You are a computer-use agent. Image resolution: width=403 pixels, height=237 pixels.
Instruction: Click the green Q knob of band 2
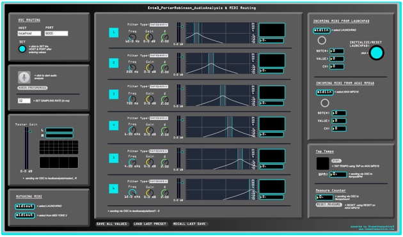(x=165, y=68)
